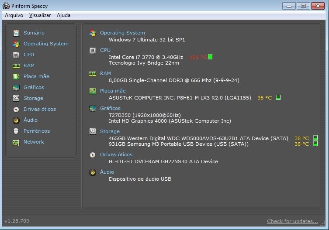Viewport: 329px width, 230px height.
Task: Click the CPU heading in summary
Action: [x=105, y=50]
